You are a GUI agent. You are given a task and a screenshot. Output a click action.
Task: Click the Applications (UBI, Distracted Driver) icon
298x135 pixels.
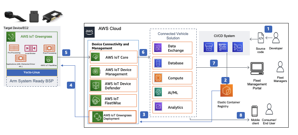pyautogui.click(x=20, y=58)
